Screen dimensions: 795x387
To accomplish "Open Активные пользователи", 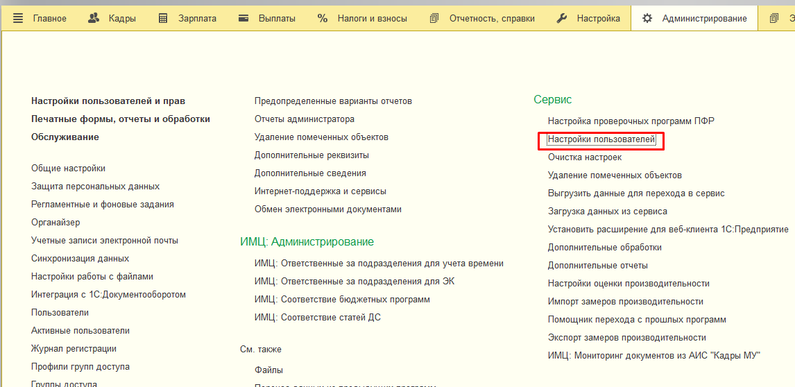I will tap(80, 331).
